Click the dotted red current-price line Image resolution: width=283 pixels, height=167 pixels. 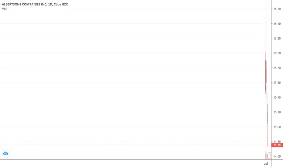[x=135, y=145]
